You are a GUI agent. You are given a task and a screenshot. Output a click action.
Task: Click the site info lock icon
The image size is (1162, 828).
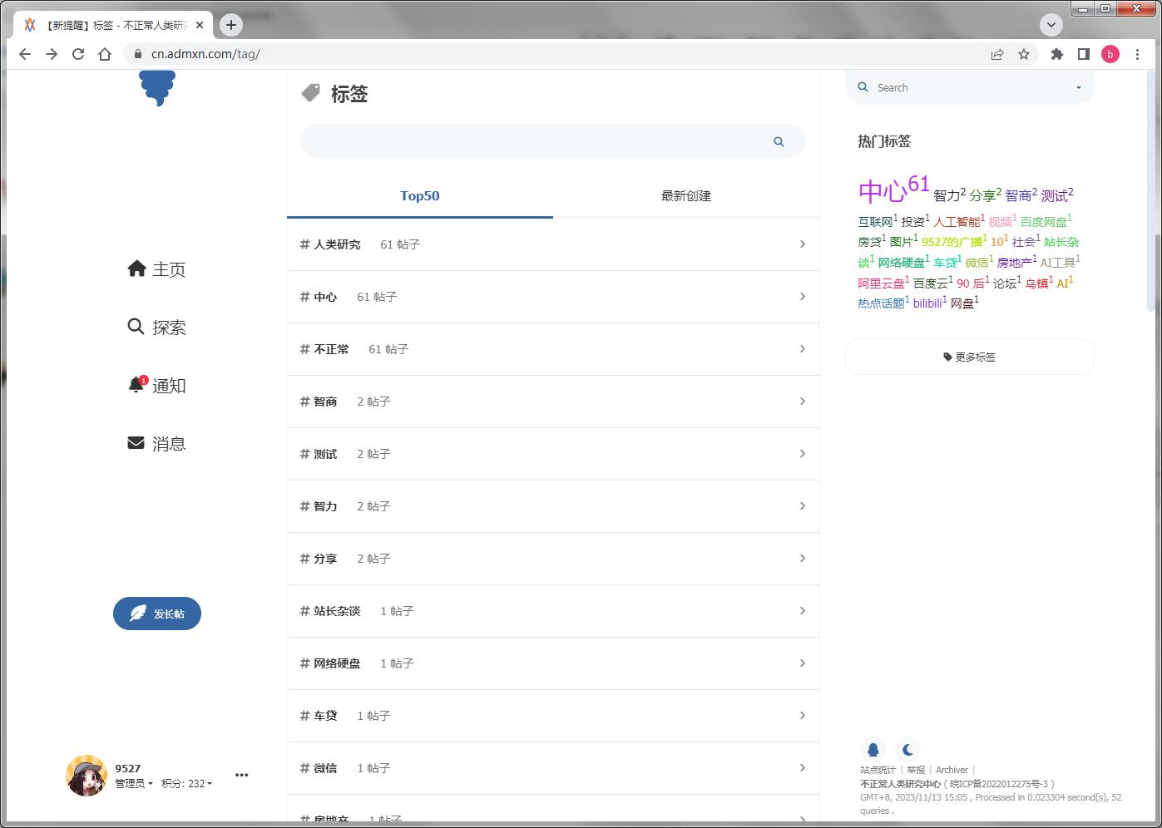tap(138, 54)
